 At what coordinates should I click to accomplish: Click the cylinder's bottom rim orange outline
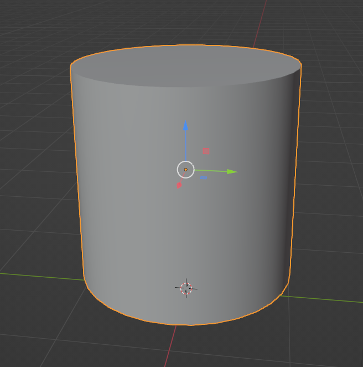tap(185, 325)
